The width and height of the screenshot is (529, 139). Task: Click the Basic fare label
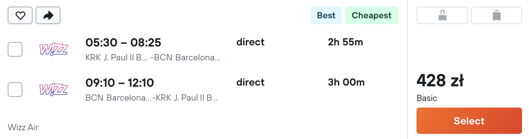(x=427, y=98)
